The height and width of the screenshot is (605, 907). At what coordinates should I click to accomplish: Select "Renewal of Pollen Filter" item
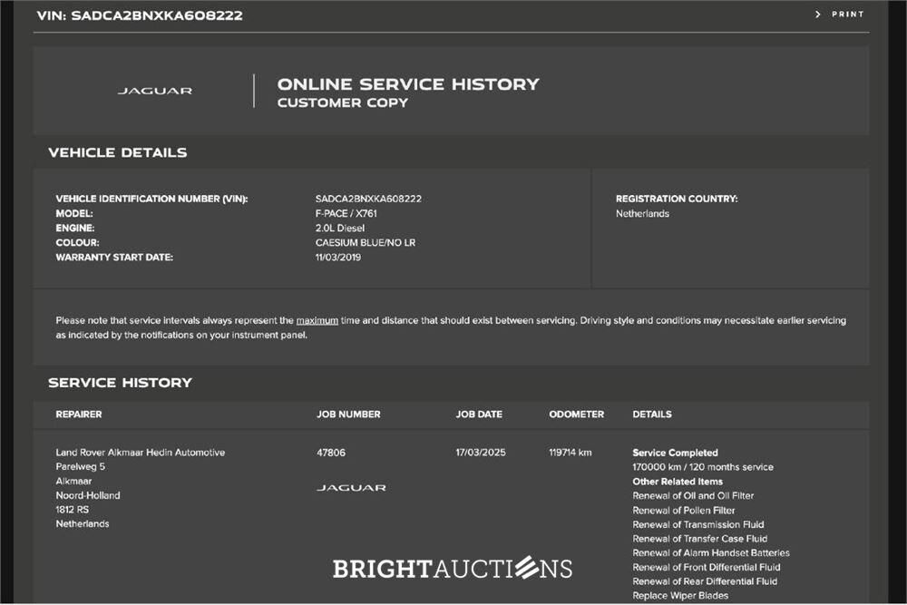point(684,510)
